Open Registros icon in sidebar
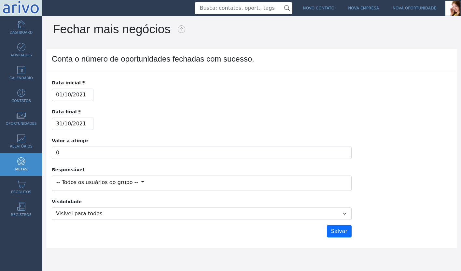 click(21, 207)
